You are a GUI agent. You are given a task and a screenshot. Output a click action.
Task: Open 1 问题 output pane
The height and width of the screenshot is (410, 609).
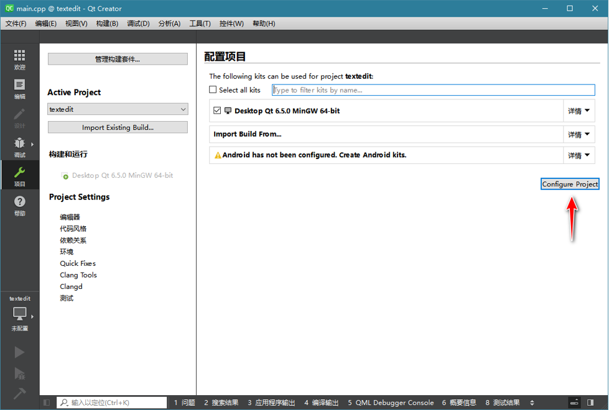(185, 403)
